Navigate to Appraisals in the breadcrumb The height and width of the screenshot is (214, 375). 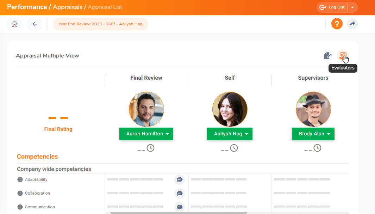coord(68,7)
